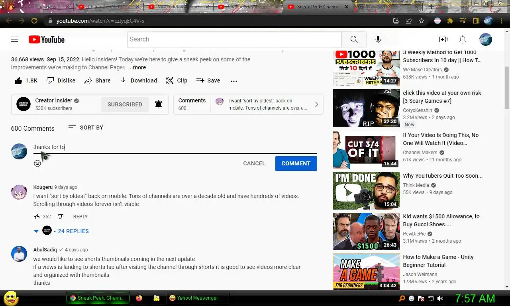Open the 'CUT 3/4 OF IT' thumbnail

click(367, 150)
